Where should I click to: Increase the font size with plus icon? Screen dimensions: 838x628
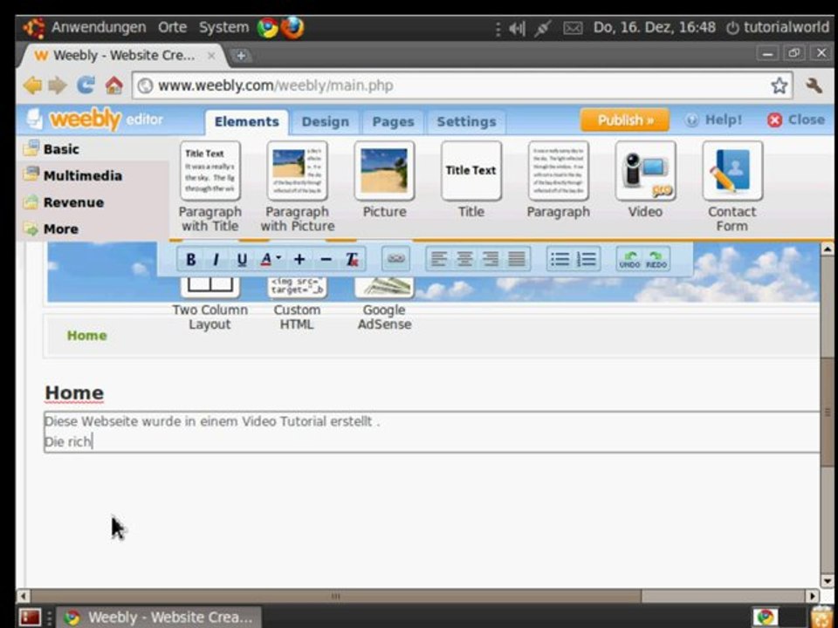click(299, 260)
